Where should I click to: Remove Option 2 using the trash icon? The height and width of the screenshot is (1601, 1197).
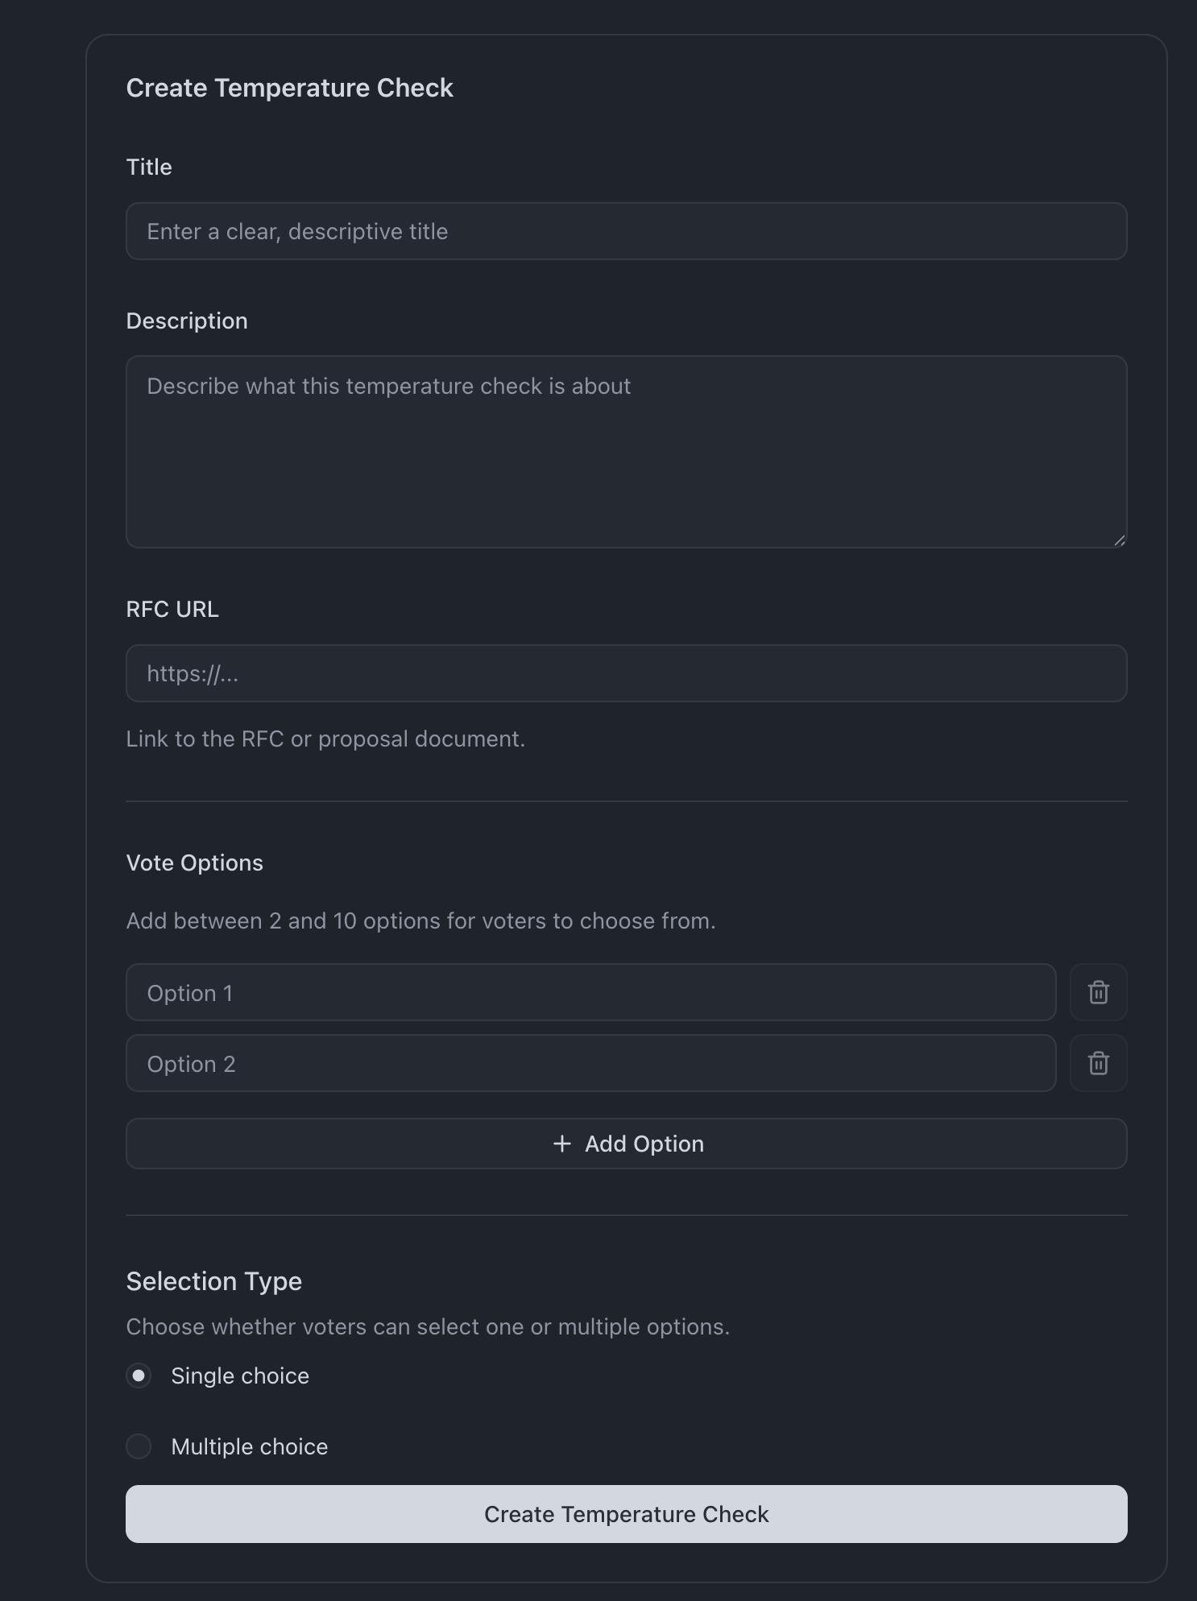pyautogui.click(x=1098, y=1063)
